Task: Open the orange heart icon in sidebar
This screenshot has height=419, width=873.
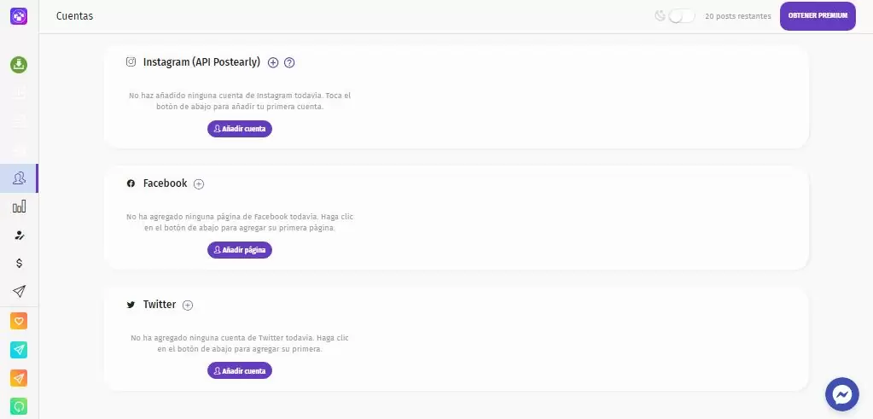Action: pos(19,321)
